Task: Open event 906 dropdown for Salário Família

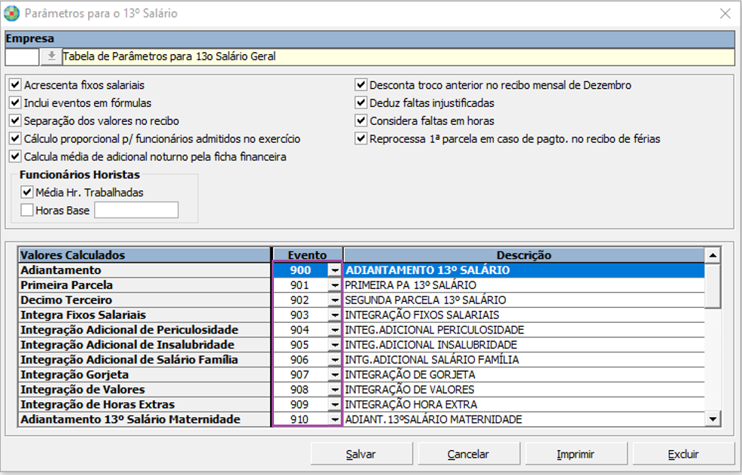Action: pos(335,360)
